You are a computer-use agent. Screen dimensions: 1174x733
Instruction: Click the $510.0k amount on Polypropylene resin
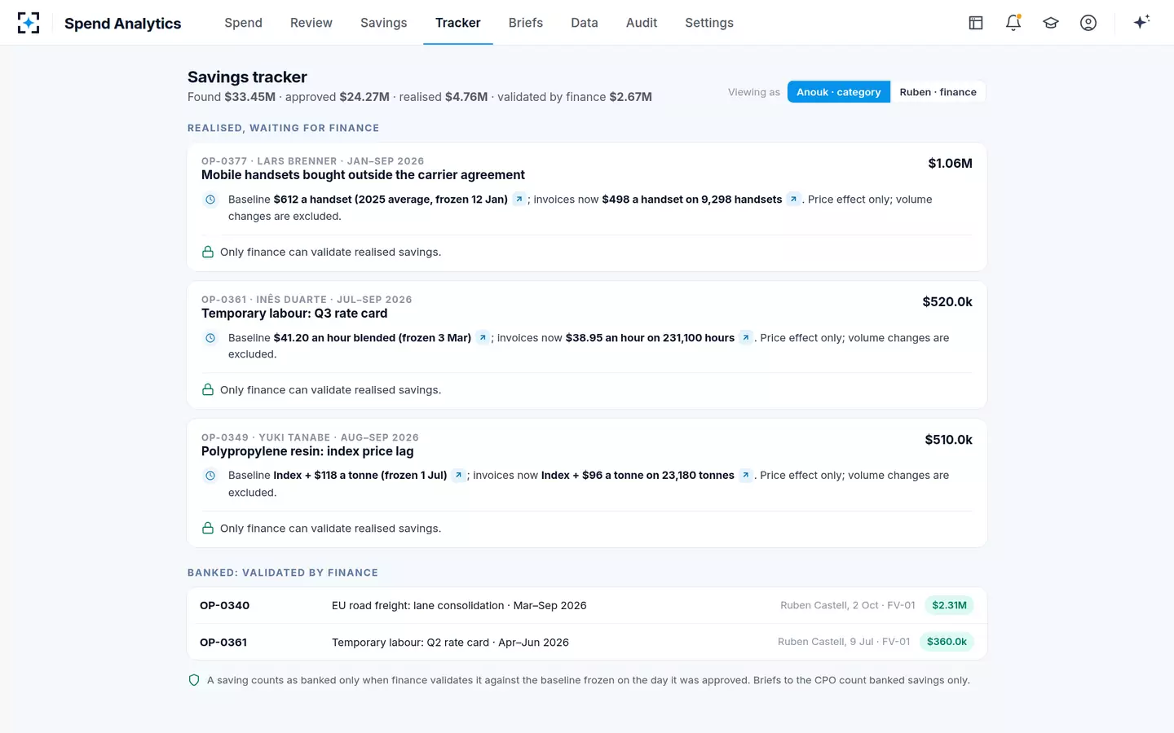(x=948, y=440)
